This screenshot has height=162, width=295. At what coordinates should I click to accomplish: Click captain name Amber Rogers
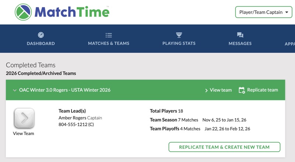pyautogui.click(x=72, y=118)
